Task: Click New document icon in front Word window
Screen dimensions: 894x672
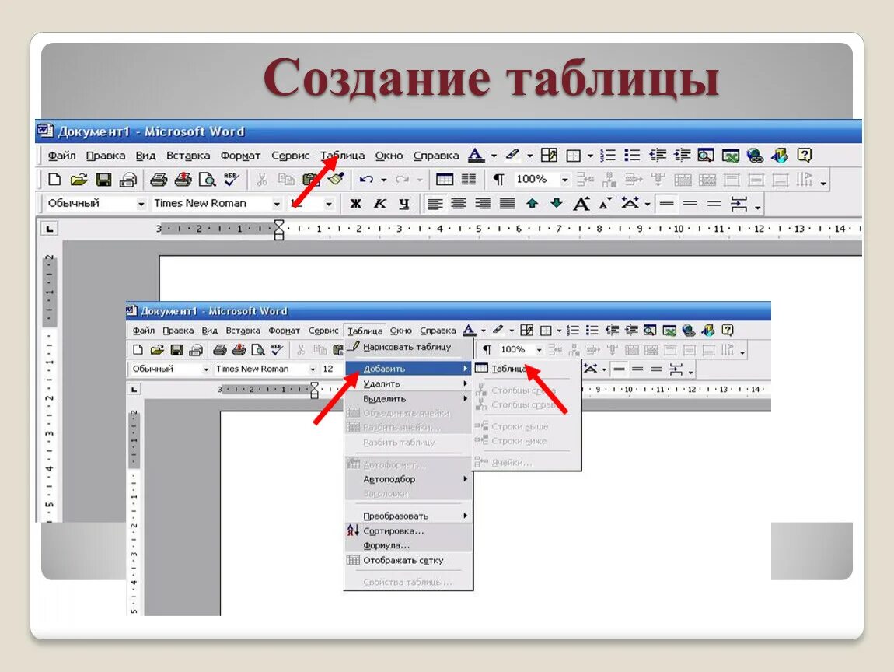Action: [138, 350]
